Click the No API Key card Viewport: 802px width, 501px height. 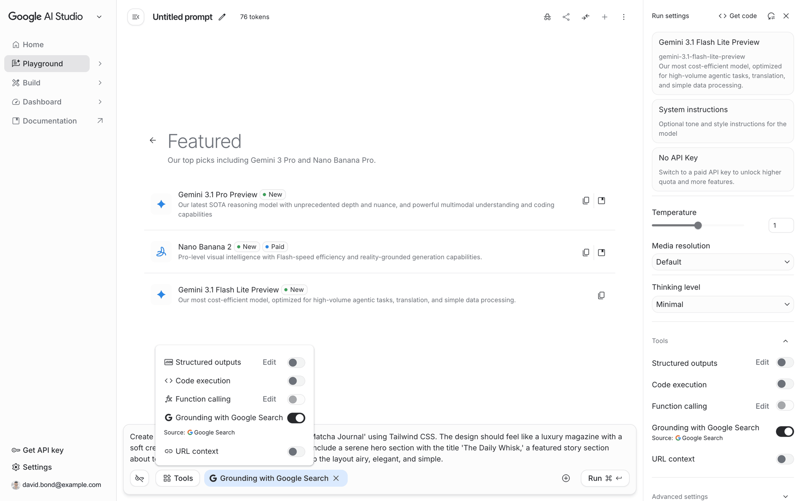723,170
